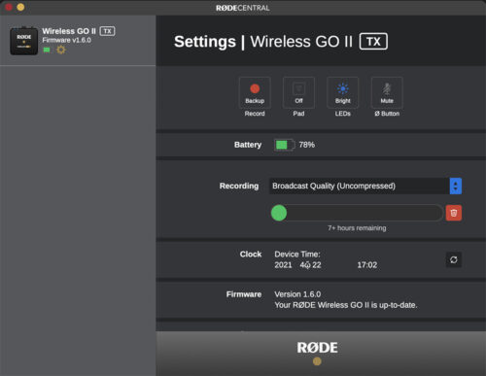The image size is (486, 376).
Task: Click the gold dot below RØDE logo
Action: 317,361
